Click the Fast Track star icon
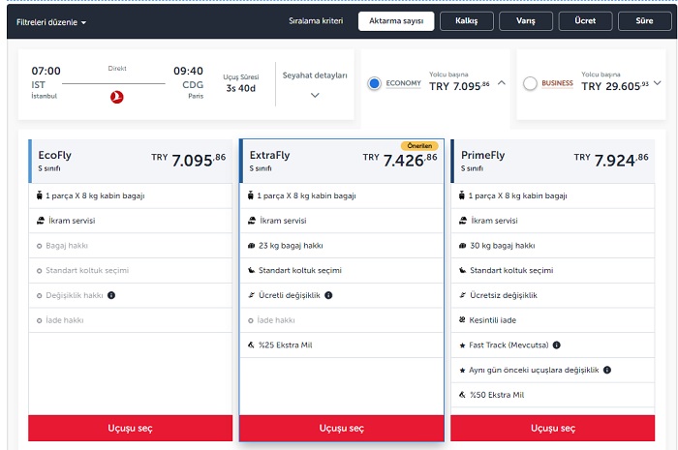Viewport: 678px width, 450px height. coord(462,345)
